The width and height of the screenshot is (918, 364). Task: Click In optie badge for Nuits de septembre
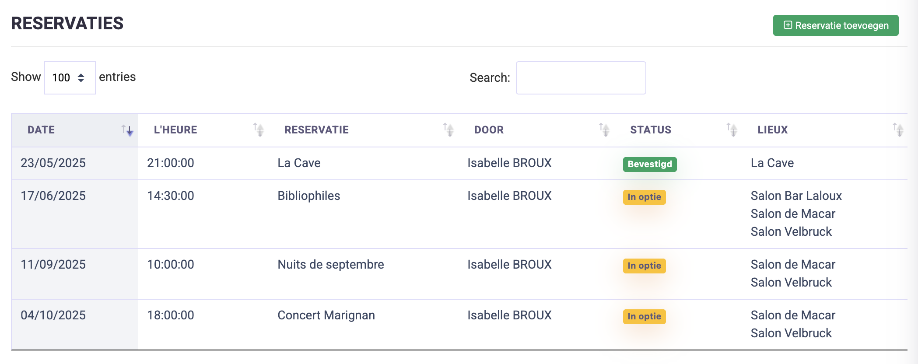tap(644, 266)
